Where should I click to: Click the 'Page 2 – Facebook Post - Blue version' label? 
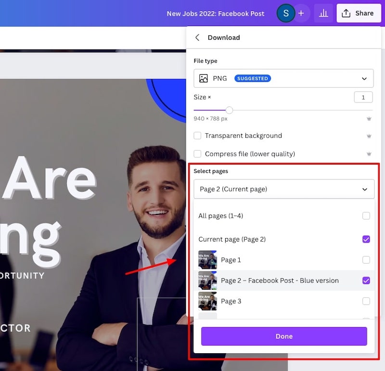tap(280, 281)
